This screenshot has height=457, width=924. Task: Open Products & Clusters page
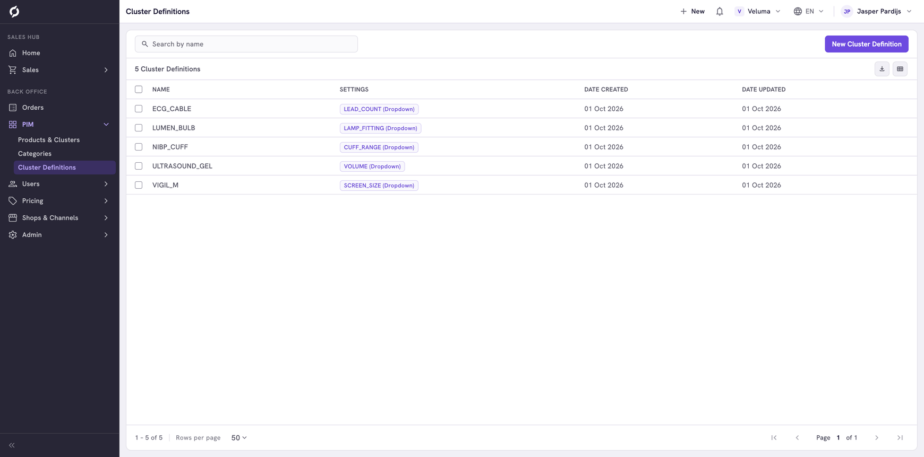tap(49, 140)
